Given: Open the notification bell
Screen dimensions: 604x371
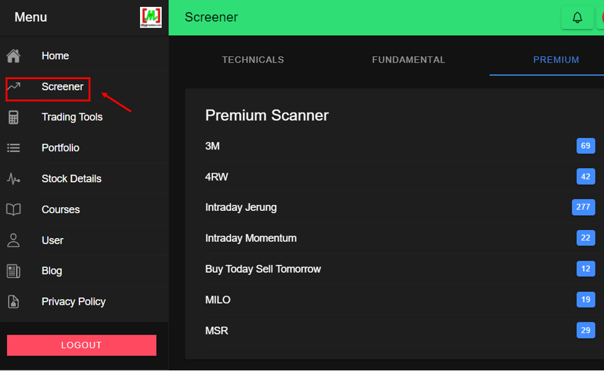Looking at the screenshot, I should coord(577,17).
